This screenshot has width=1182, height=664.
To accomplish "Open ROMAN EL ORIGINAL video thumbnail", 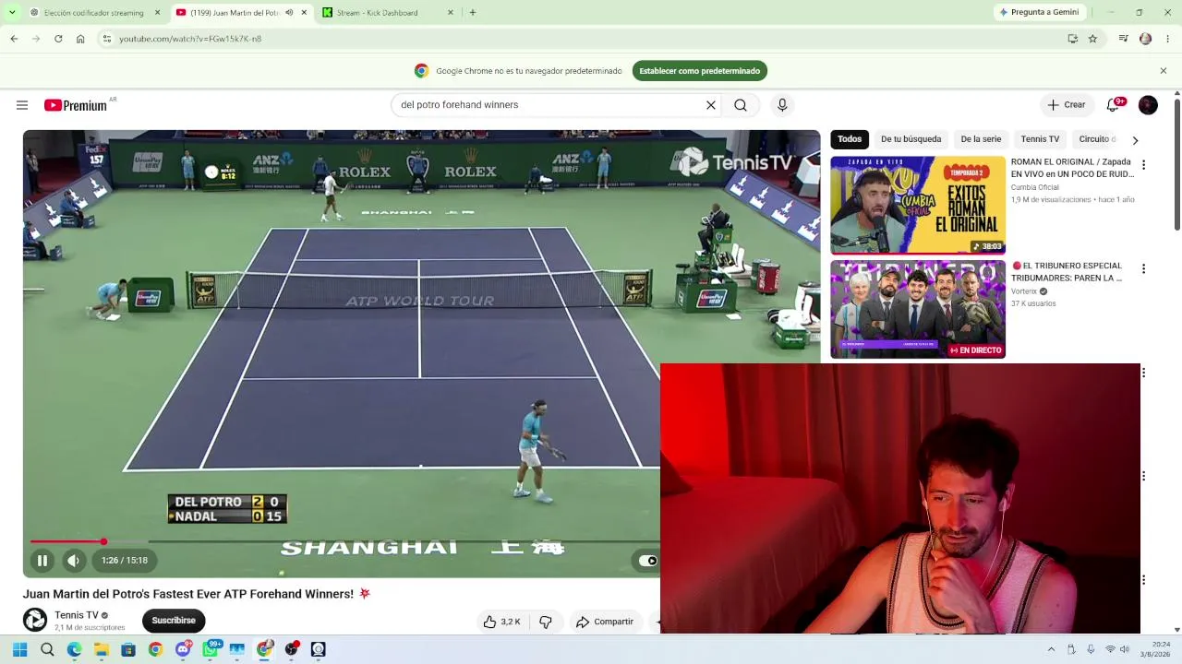I will point(918,205).
